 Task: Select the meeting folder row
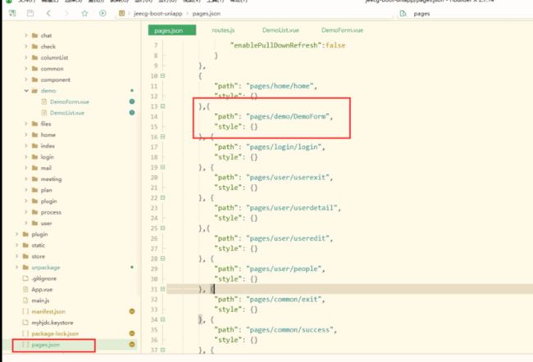tap(71, 179)
